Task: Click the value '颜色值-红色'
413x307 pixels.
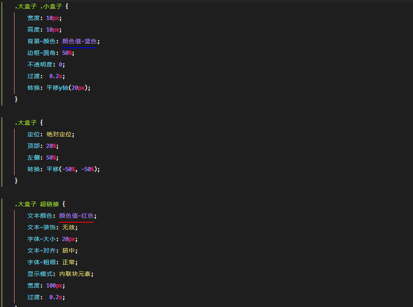Action: point(76,216)
